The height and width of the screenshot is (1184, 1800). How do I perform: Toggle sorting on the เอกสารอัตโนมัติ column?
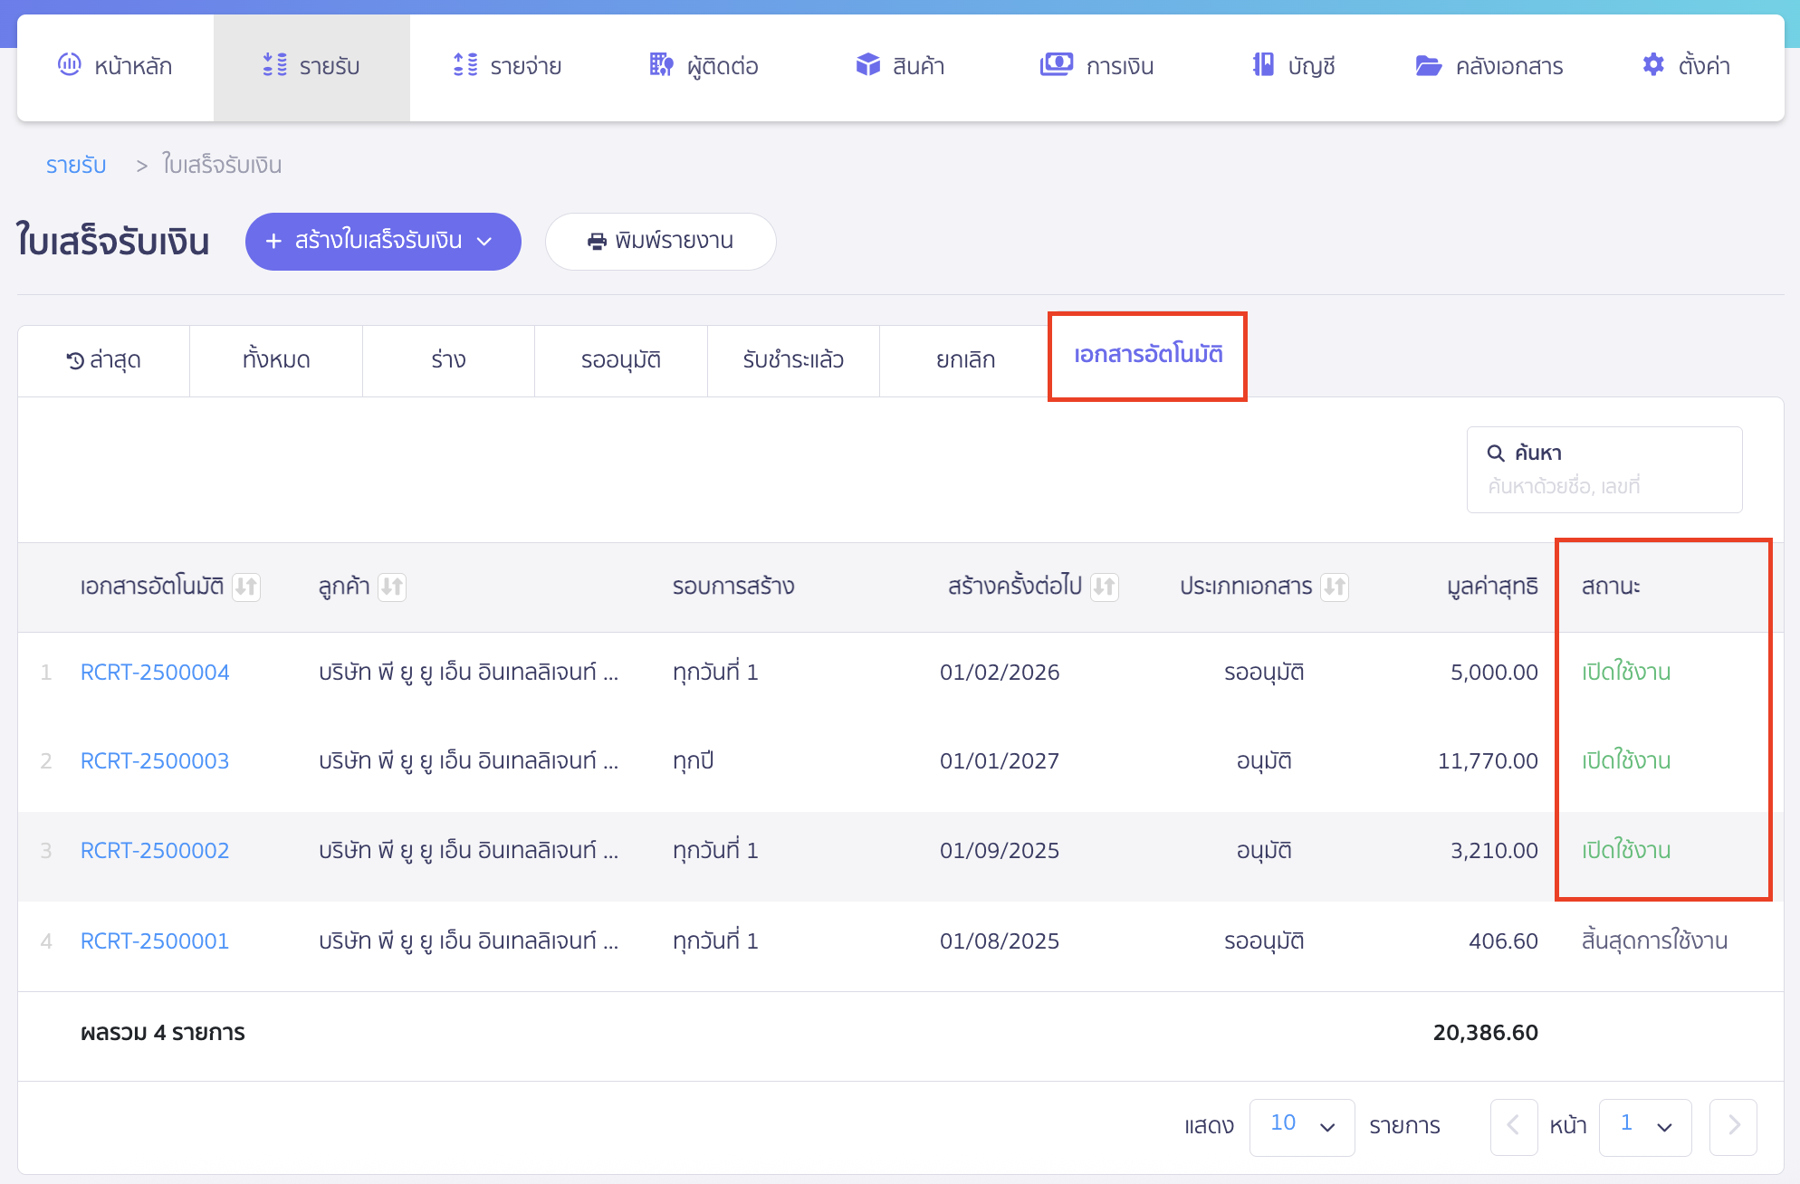[x=246, y=587]
